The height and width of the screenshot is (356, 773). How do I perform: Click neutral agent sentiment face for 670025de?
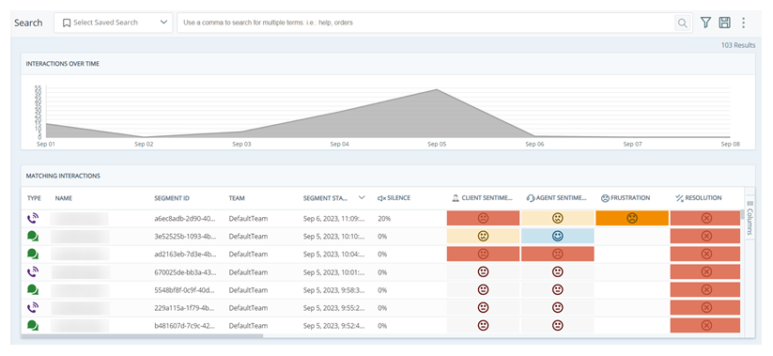point(558,271)
